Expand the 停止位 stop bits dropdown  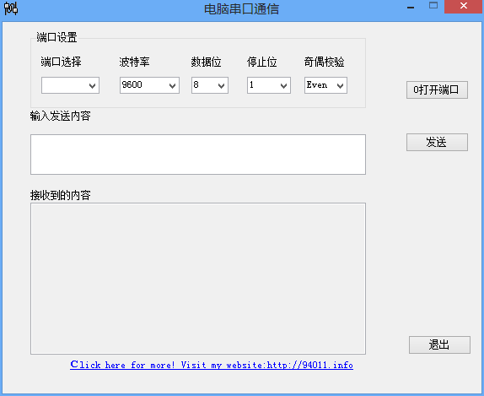tap(269, 85)
